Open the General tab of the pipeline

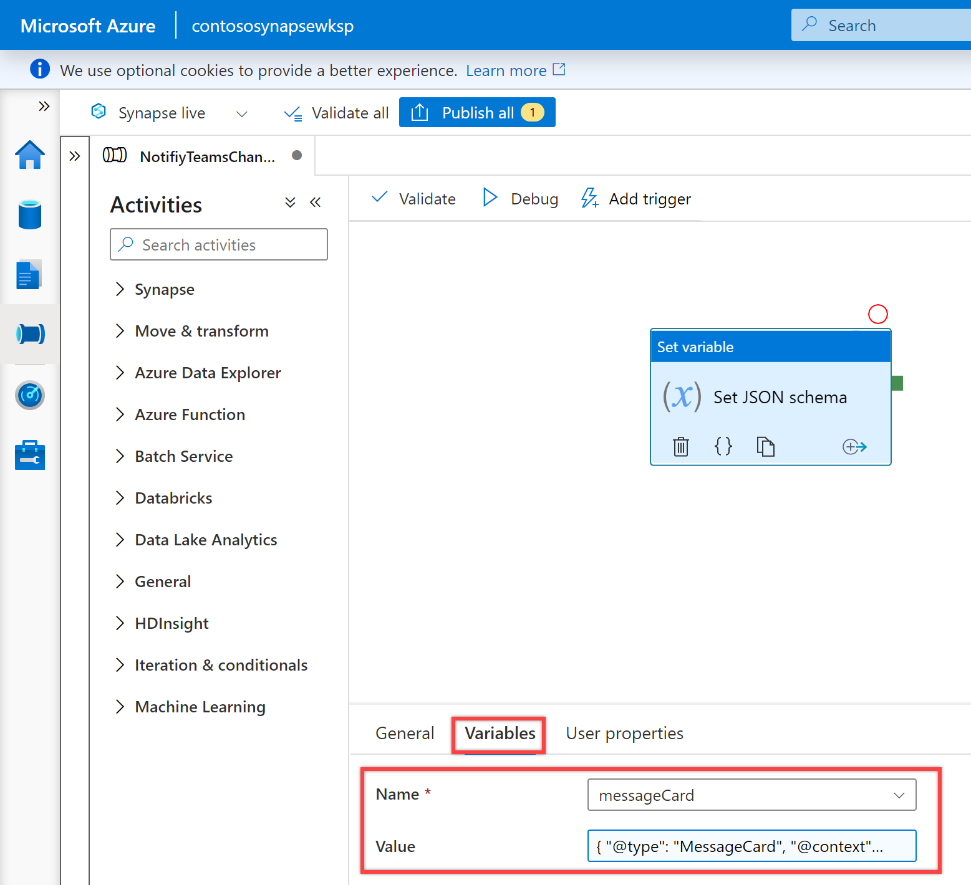click(404, 733)
